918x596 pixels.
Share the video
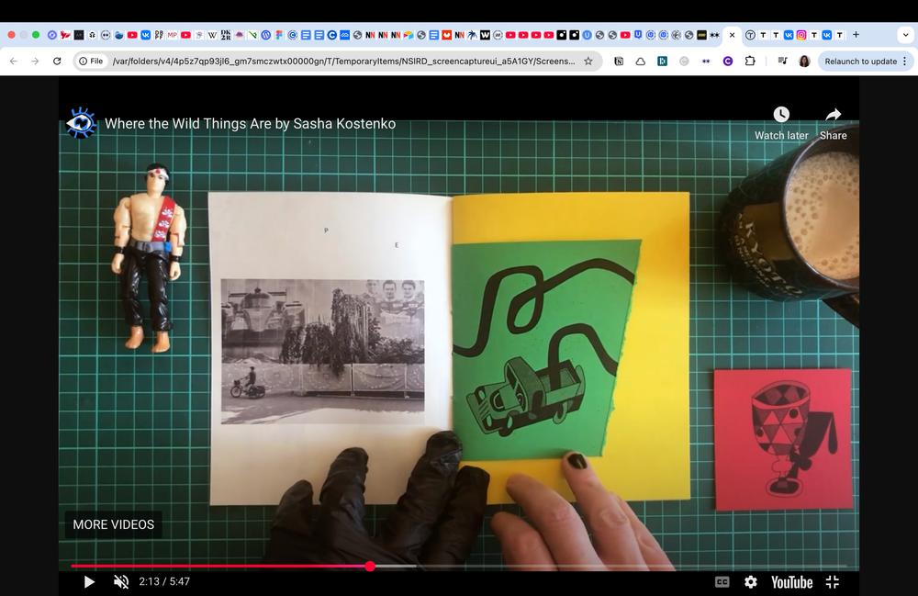(x=834, y=124)
